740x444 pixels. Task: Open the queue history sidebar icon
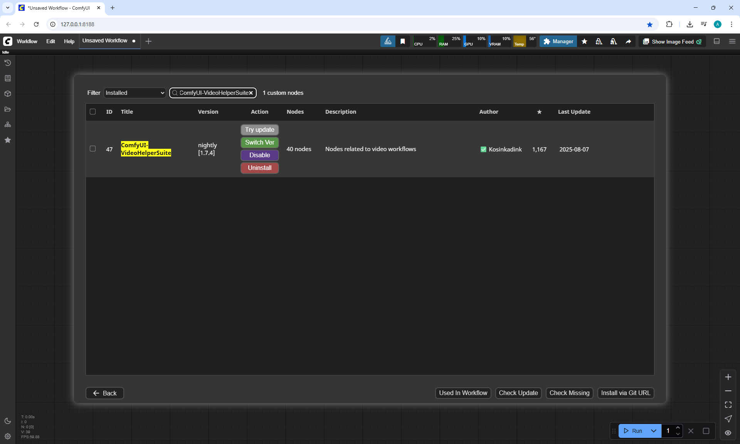(8, 63)
